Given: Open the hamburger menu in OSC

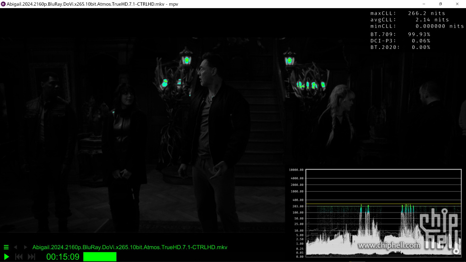Looking at the screenshot, I should pyautogui.click(x=6, y=247).
